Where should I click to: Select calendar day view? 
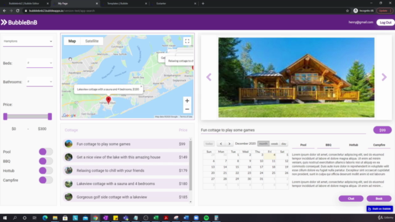coord(284,144)
